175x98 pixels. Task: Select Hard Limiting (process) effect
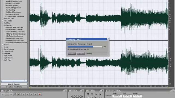click(x=14, y=8)
